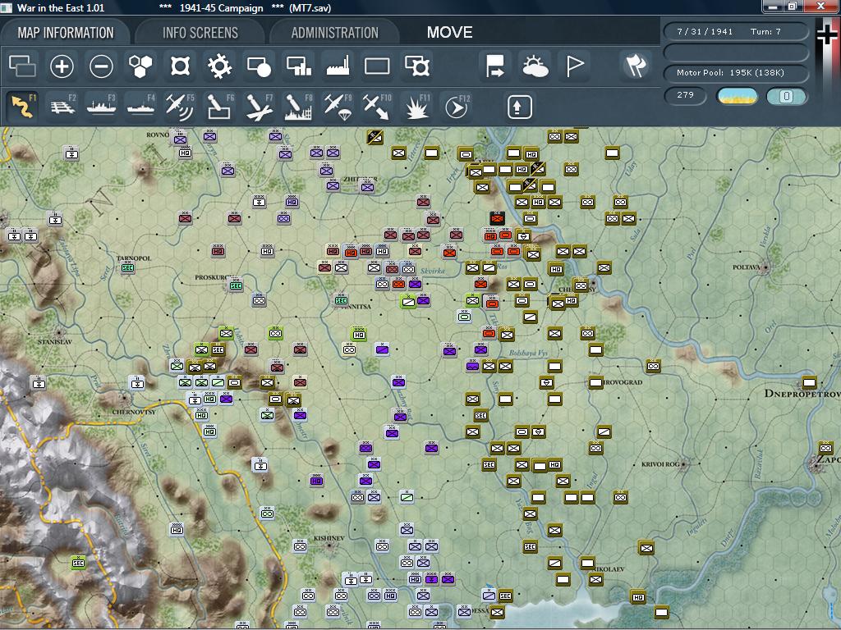
Task: Toggle the factory locations overlay
Action: (x=338, y=66)
